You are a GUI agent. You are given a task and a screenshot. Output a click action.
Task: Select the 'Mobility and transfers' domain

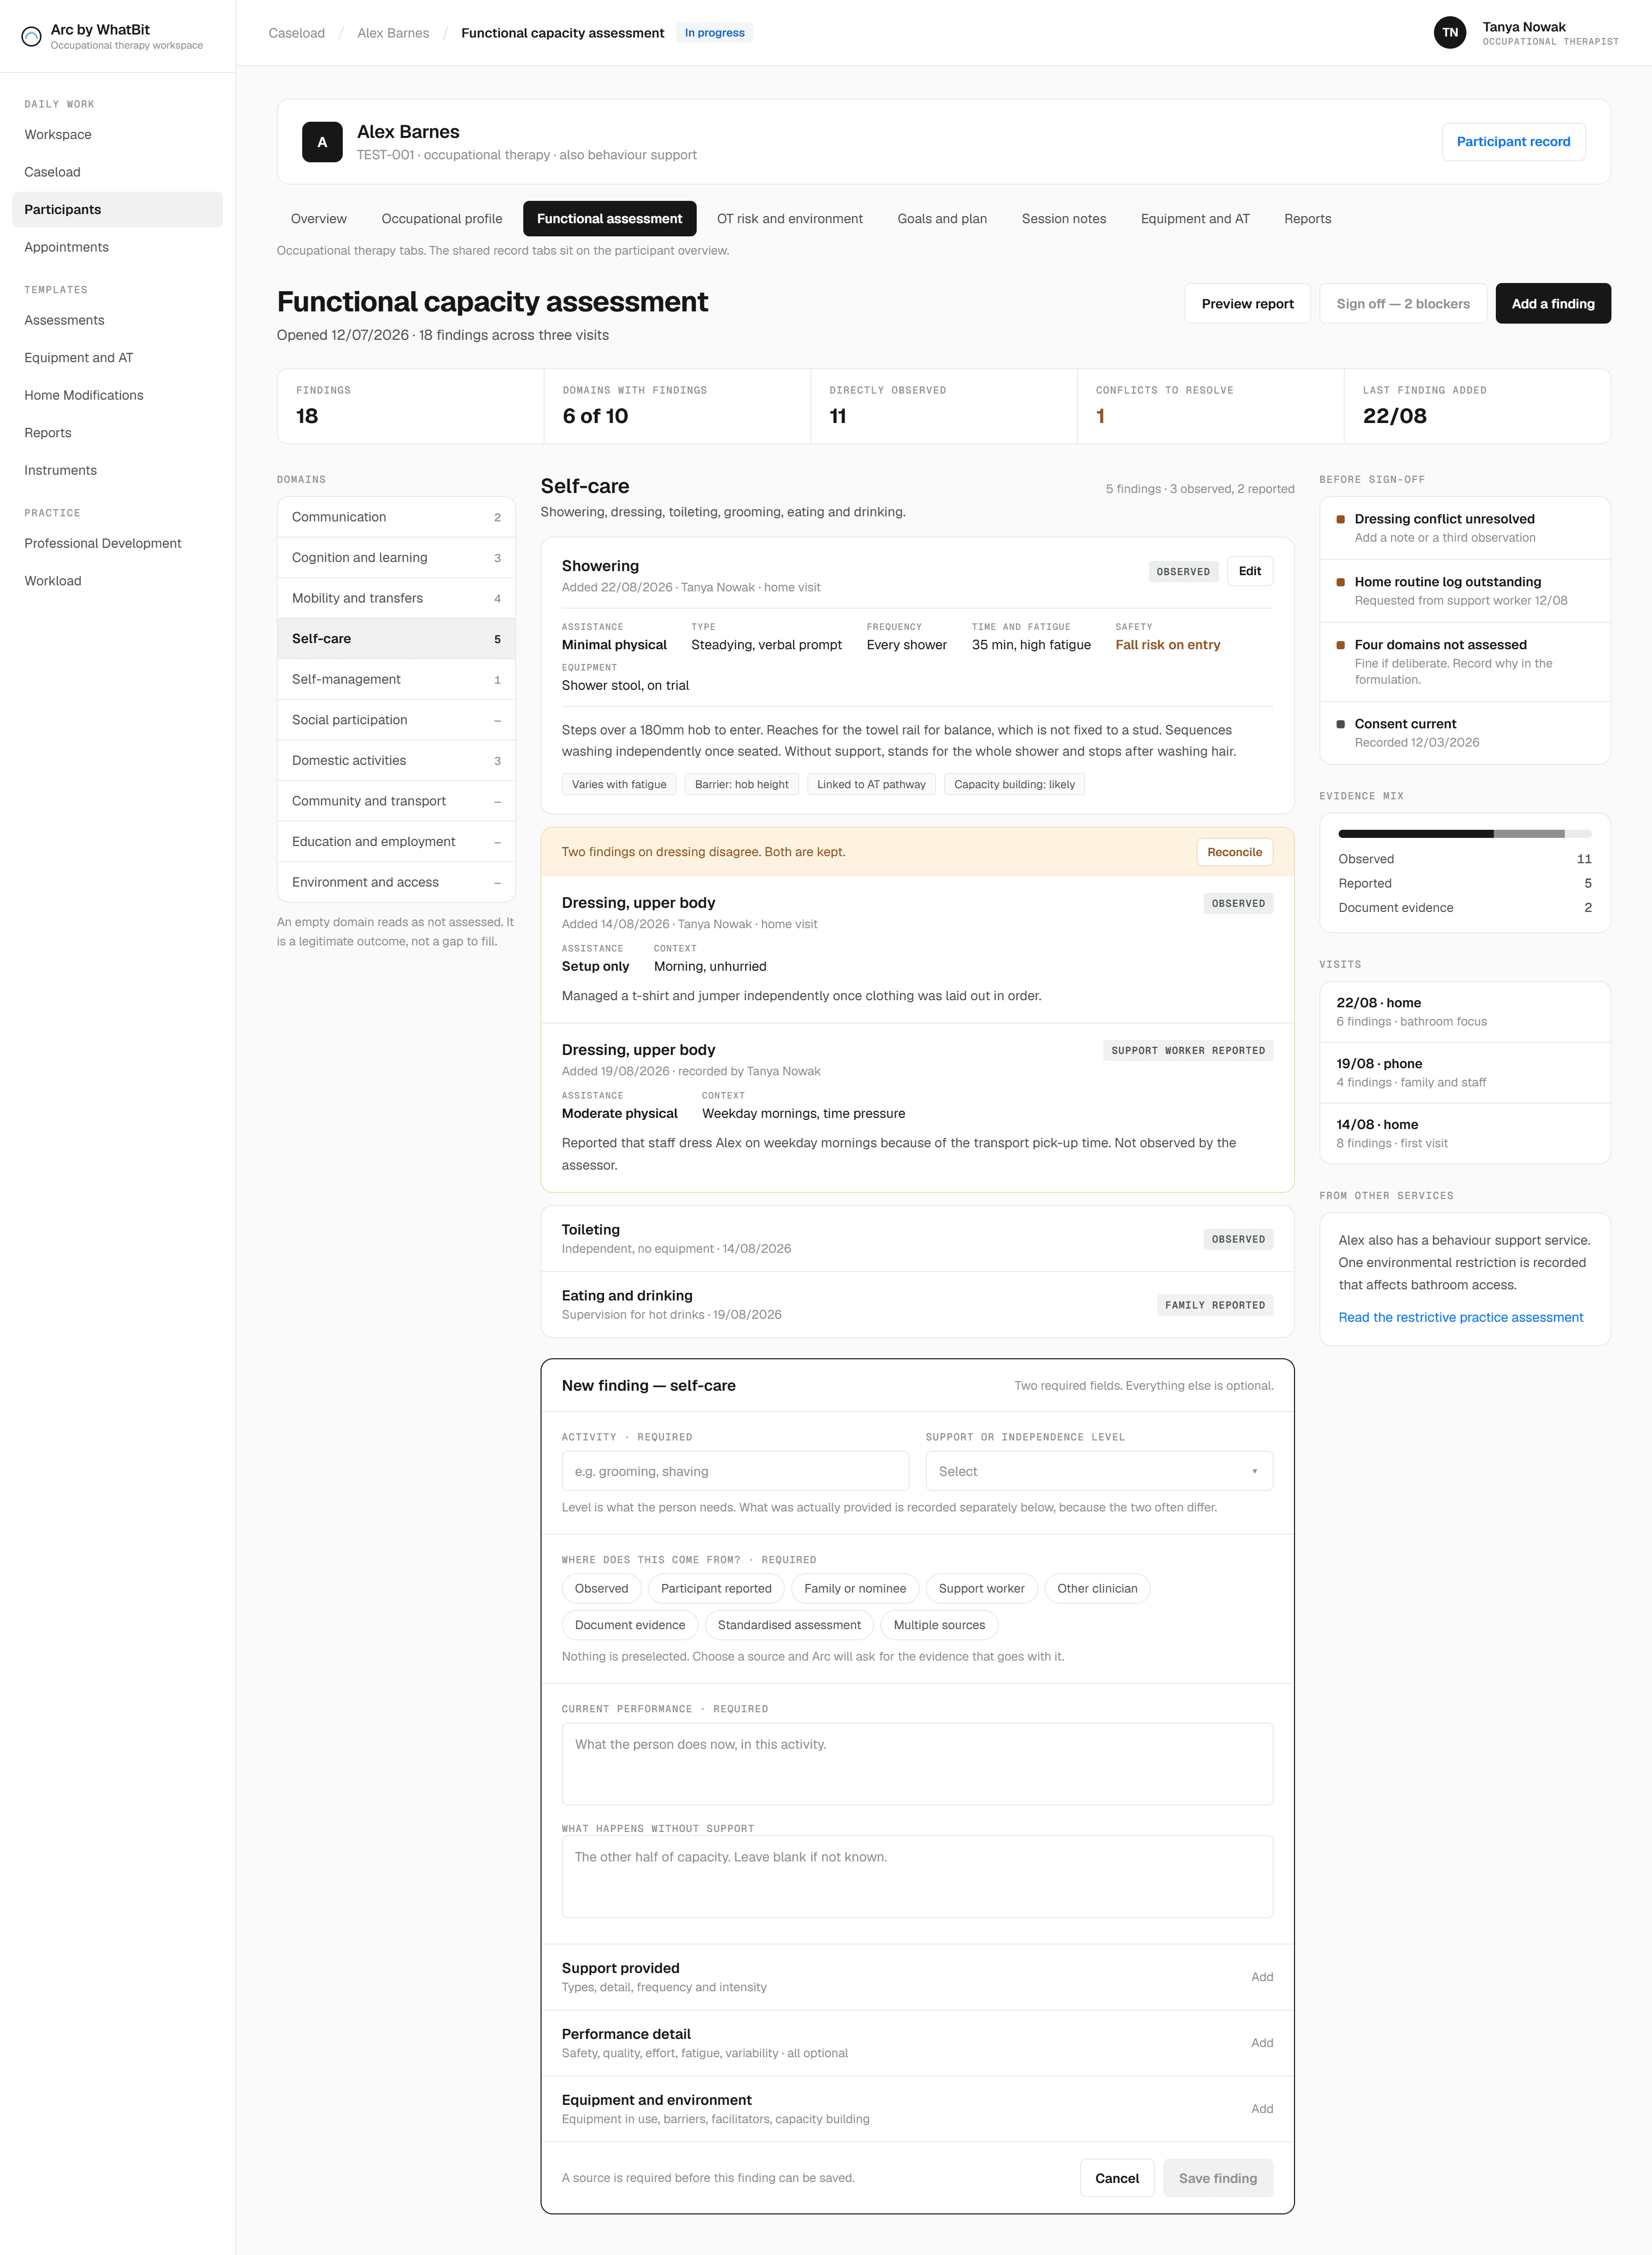(x=396, y=598)
